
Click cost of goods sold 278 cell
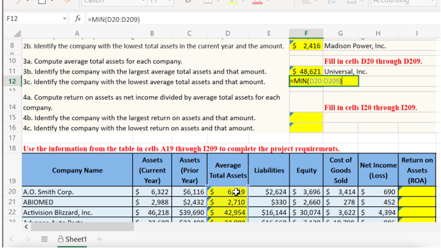(341, 202)
